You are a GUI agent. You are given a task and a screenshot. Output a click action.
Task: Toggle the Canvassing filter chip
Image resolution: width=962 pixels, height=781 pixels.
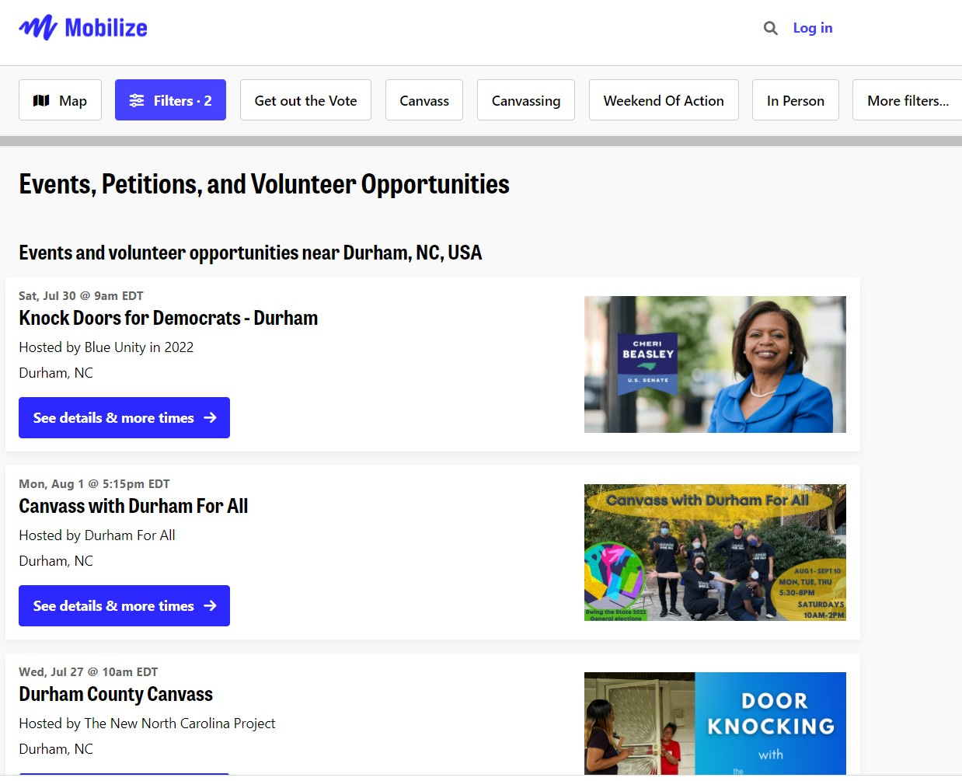tap(526, 100)
